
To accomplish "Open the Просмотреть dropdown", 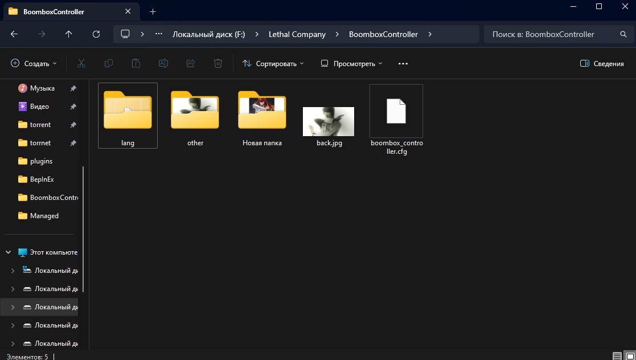I will (x=351, y=63).
